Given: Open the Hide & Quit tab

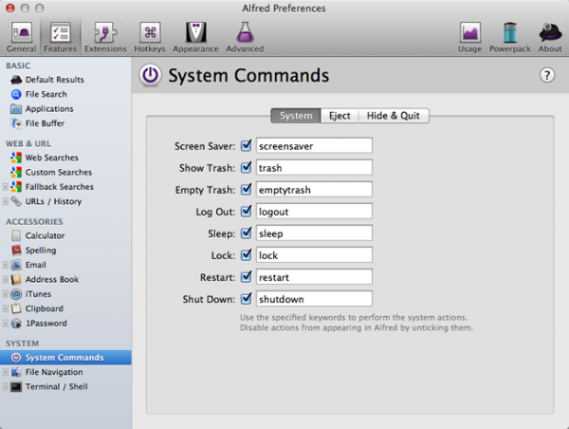Looking at the screenshot, I should 394,116.
